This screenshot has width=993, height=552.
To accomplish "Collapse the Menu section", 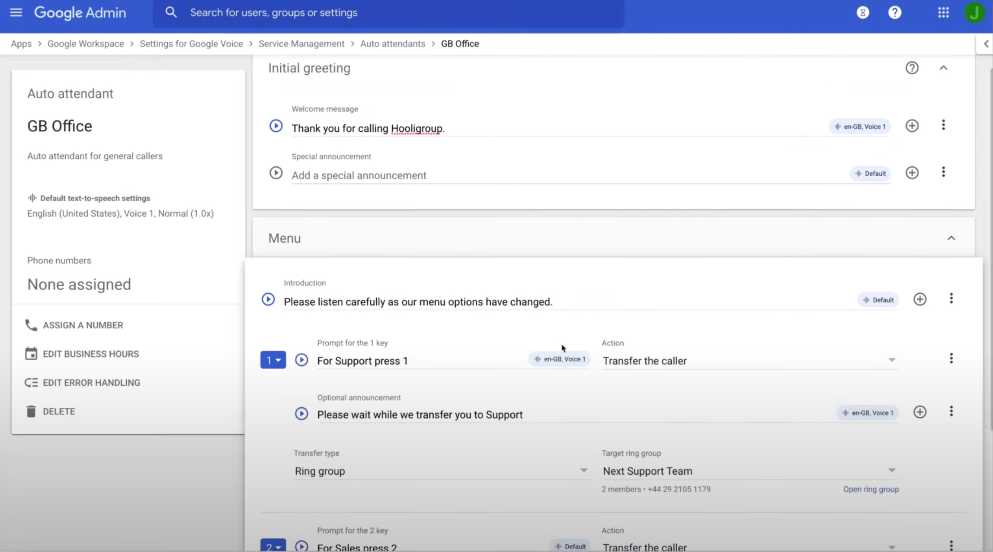I will (951, 237).
